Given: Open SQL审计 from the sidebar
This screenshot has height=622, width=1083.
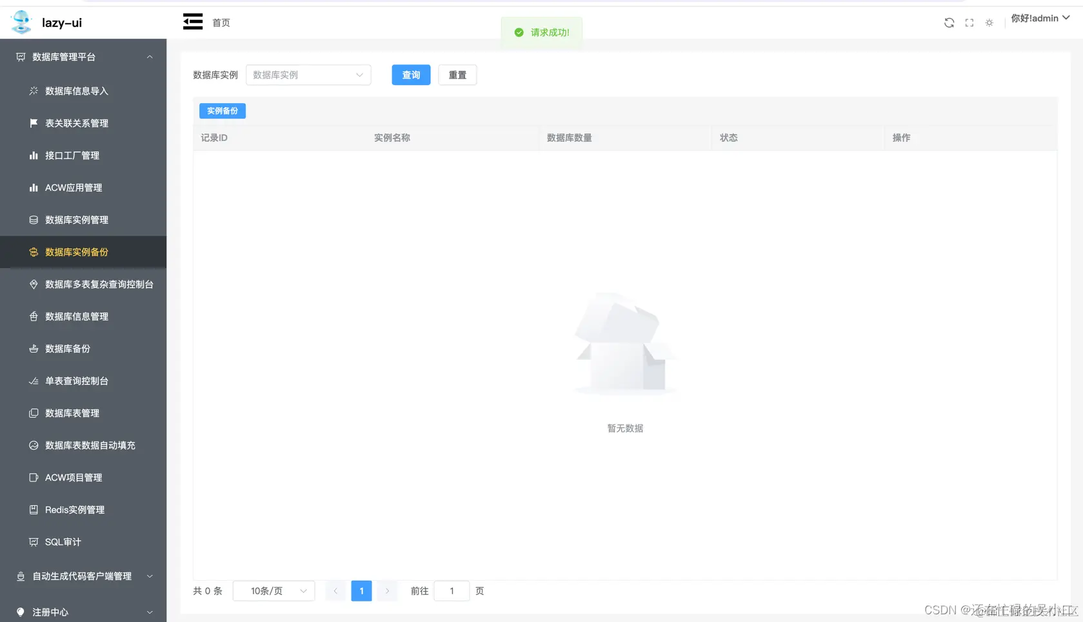Looking at the screenshot, I should (x=63, y=542).
